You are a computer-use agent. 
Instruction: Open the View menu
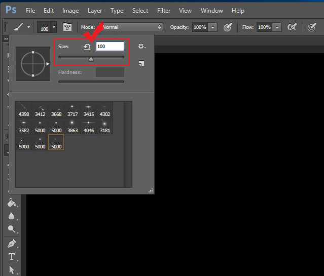185,11
